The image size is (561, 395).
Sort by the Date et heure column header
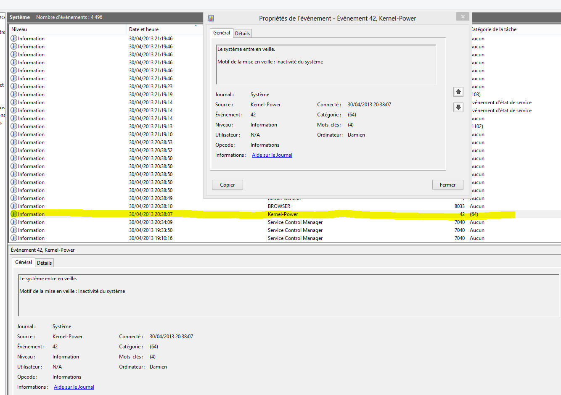click(x=144, y=29)
